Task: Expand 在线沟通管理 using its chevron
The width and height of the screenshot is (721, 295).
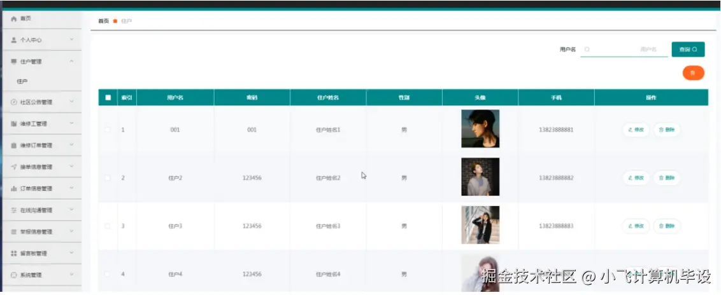Action: (71, 210)
